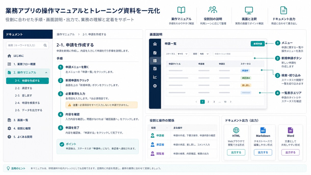The height and width of the screenshot is (175, 311).
Task: Open the 期間 今月 dropdown
Action: 204,54
